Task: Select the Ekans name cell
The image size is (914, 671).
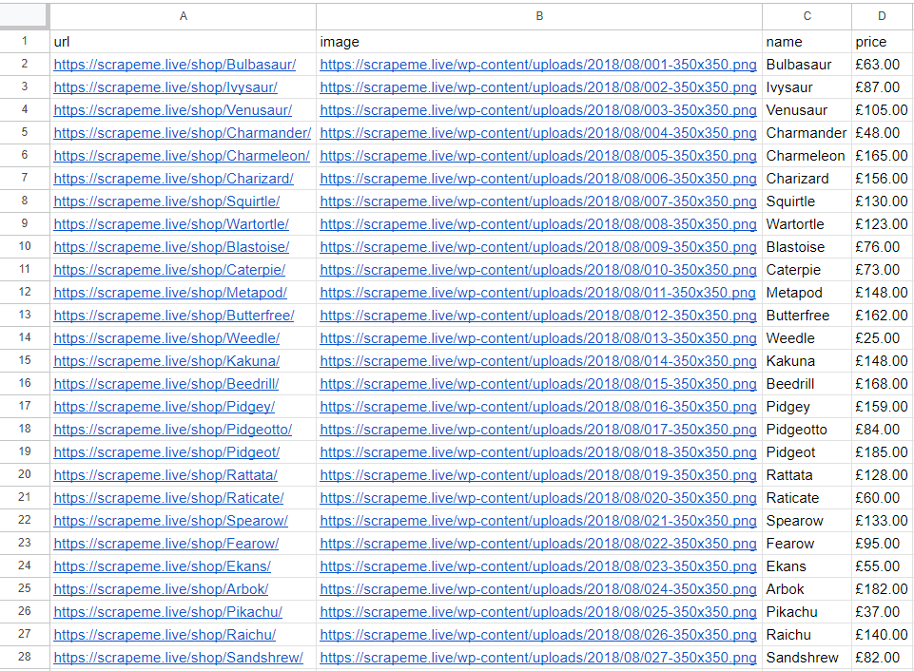Action: click(x=807, y=566)
